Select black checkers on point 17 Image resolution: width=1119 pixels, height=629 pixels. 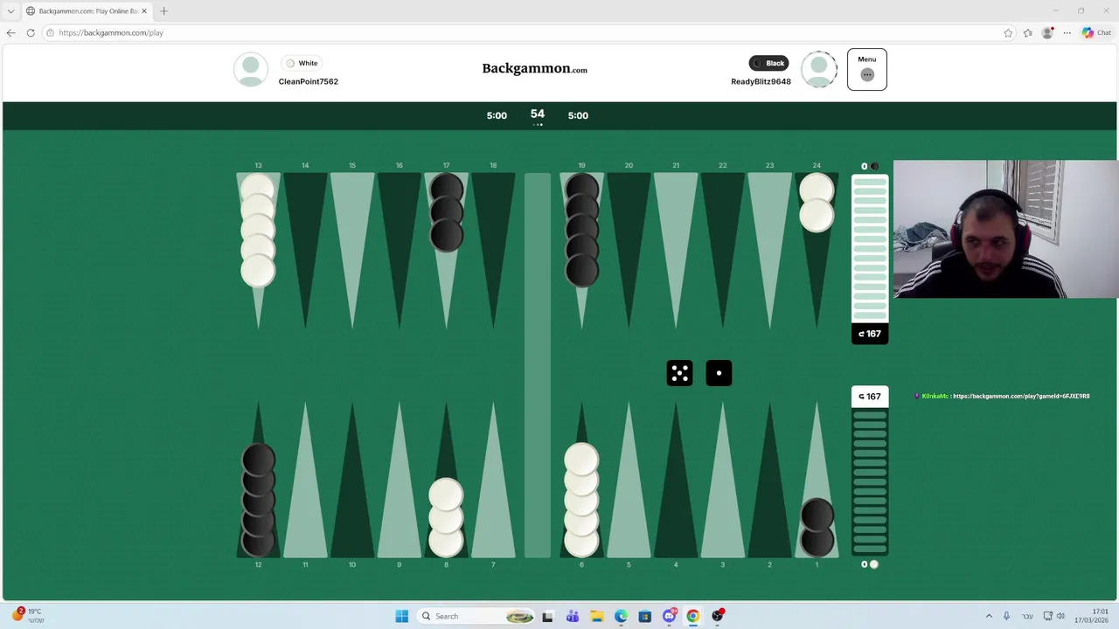(446, 213)
